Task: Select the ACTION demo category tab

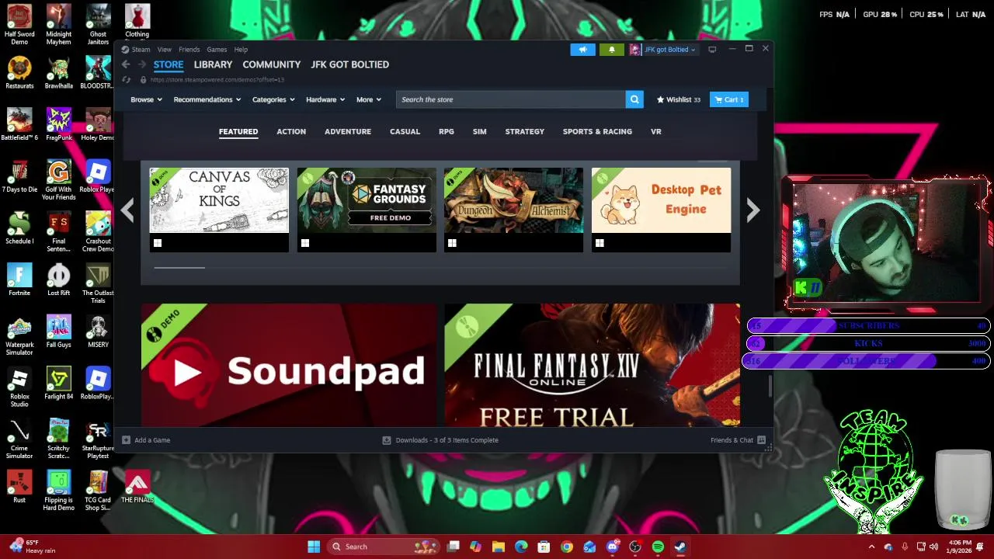Action: coord(291,132)
